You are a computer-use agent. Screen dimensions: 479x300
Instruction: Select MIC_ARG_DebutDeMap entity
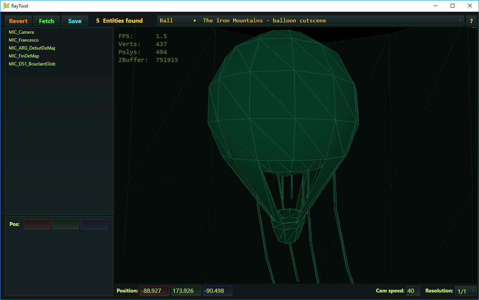32,48
